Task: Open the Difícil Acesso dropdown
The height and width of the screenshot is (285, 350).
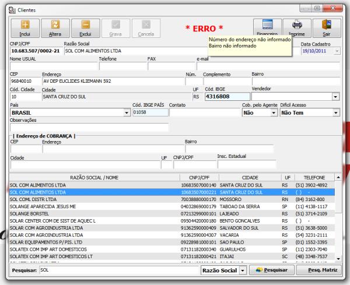Action: pyautogui.click(x=336, y=113)
